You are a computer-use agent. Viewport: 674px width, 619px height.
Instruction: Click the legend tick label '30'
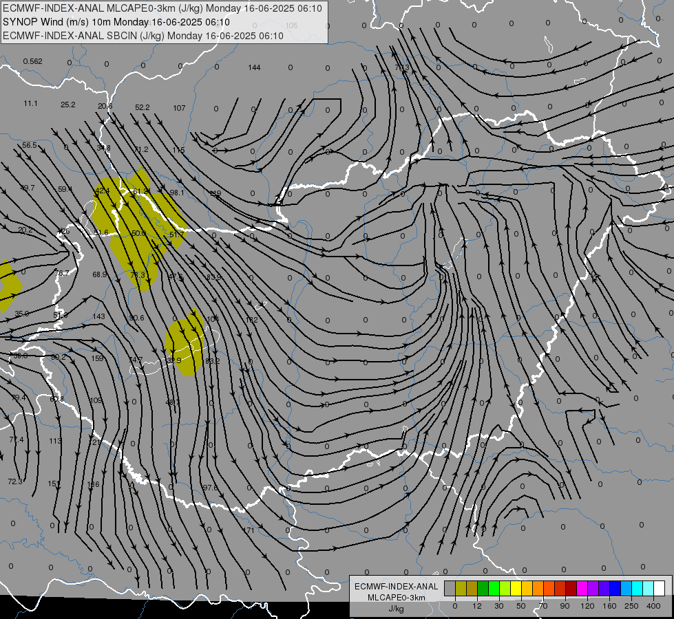[498, 606]
